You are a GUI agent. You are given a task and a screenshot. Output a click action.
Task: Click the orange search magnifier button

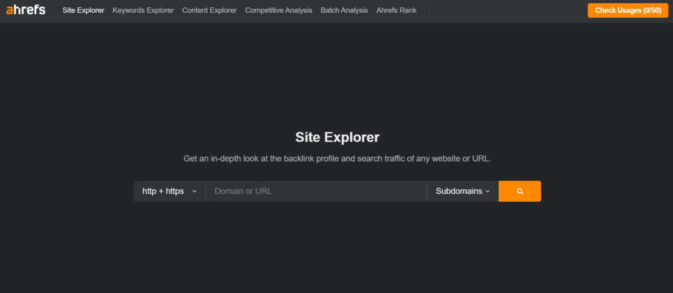(x=520, y=191)
